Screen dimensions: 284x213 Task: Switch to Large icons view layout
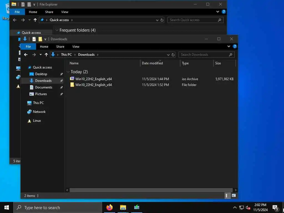(x=234, y=196)
